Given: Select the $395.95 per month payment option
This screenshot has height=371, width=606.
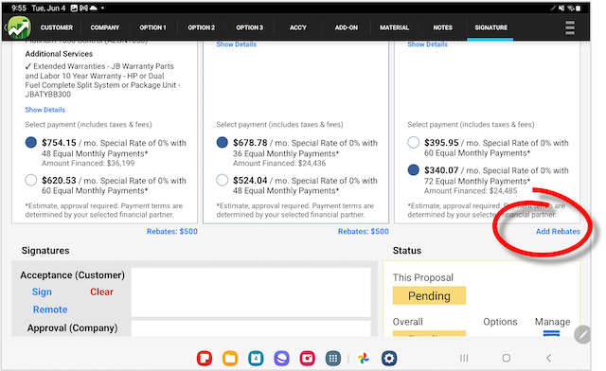Looking at the screenshot, I should (x=414, y=143).
